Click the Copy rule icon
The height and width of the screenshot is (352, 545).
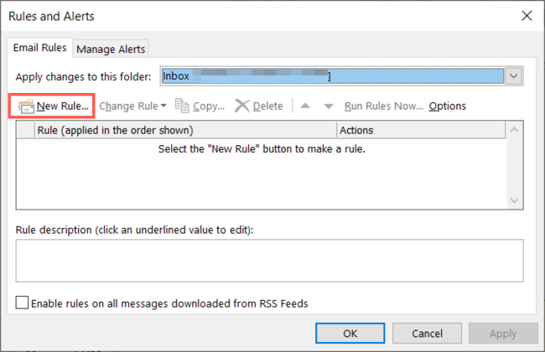pos(182,106)
